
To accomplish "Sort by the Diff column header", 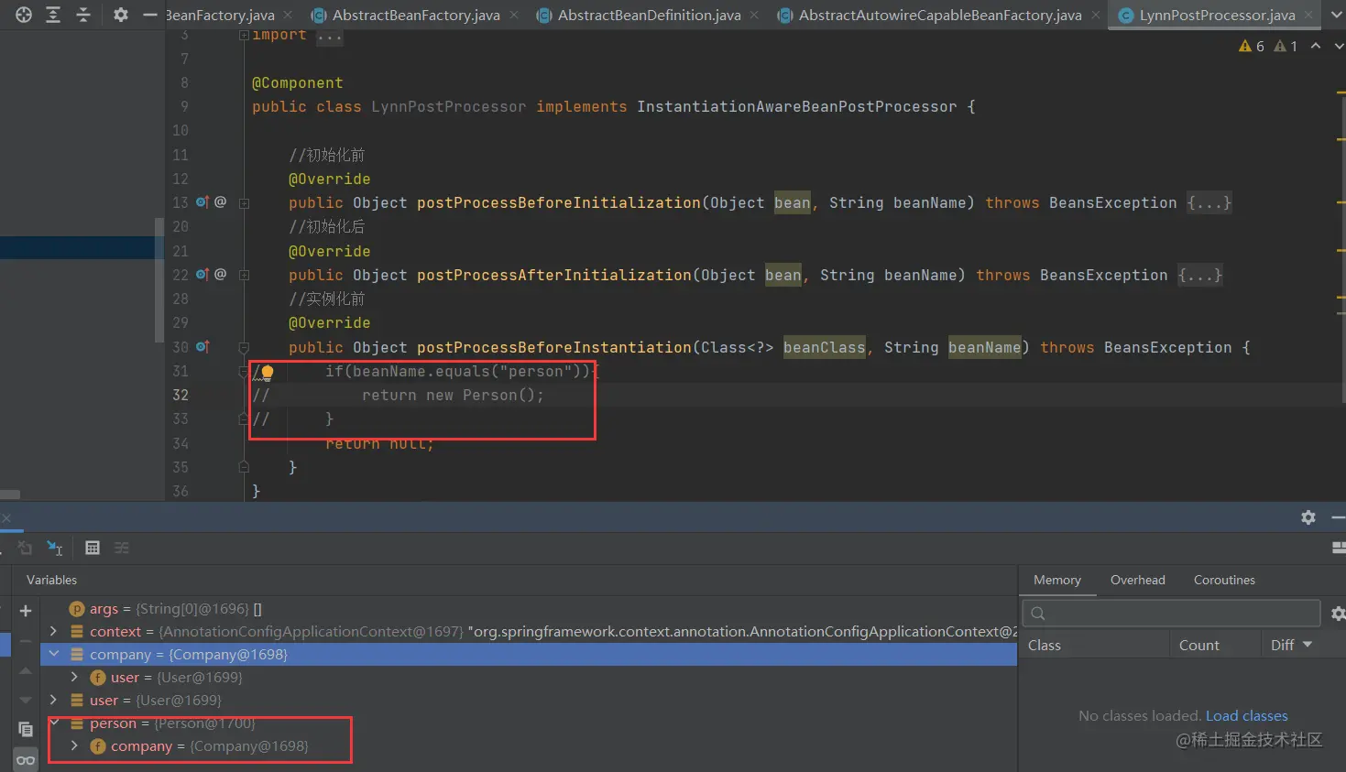I will point(1291,645).
